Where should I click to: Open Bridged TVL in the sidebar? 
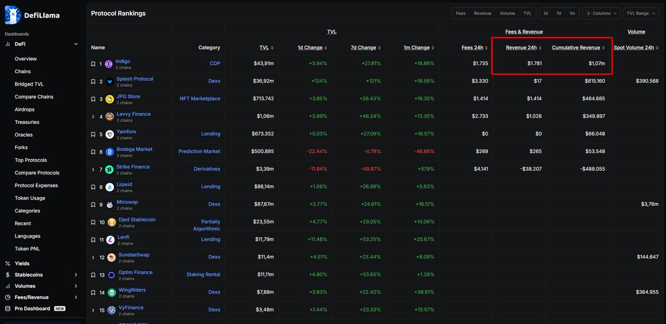click(29, 84)
